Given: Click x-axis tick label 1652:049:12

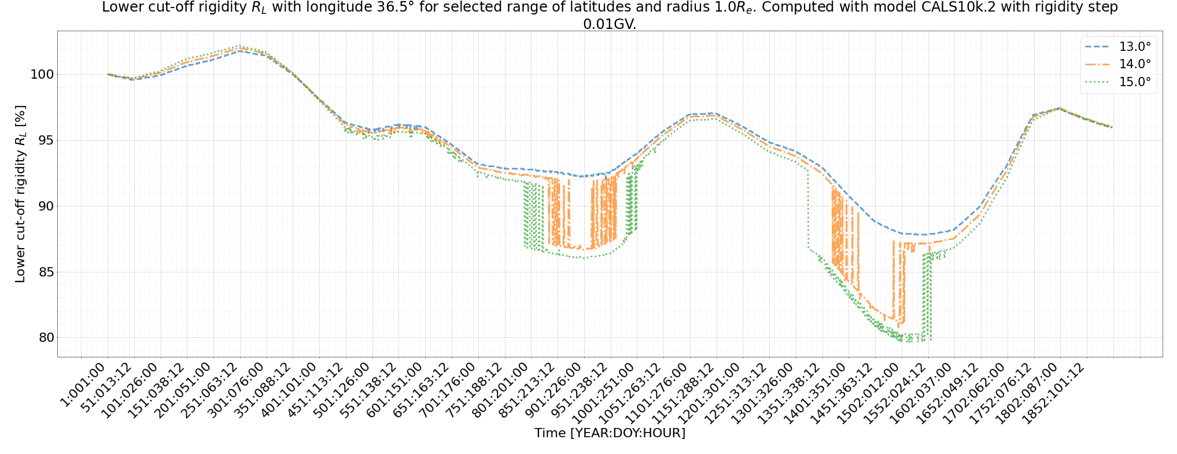Looking at the screenshot, I should [x=948, y=394].
